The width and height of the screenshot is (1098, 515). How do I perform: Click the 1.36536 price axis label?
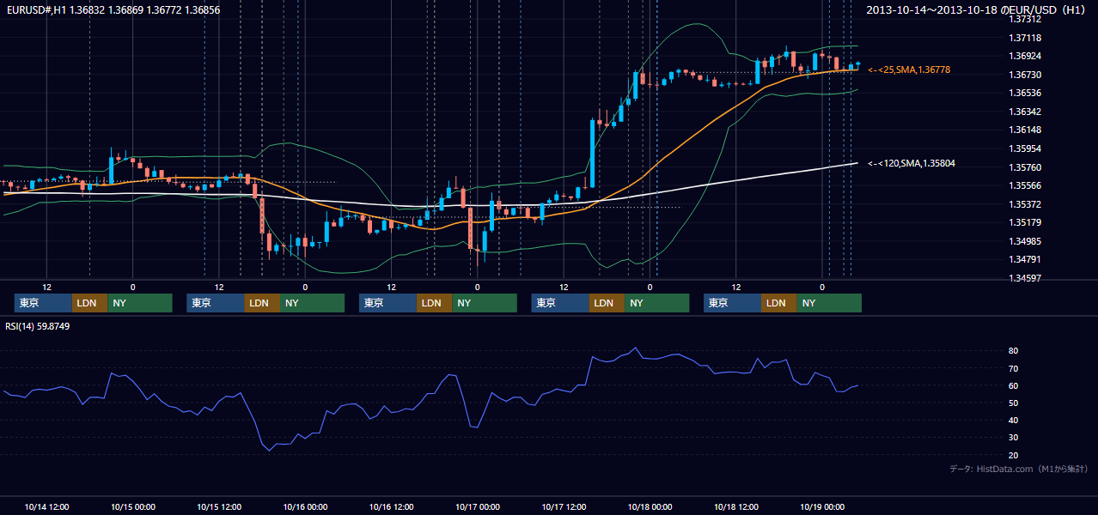click(1025, 93)
